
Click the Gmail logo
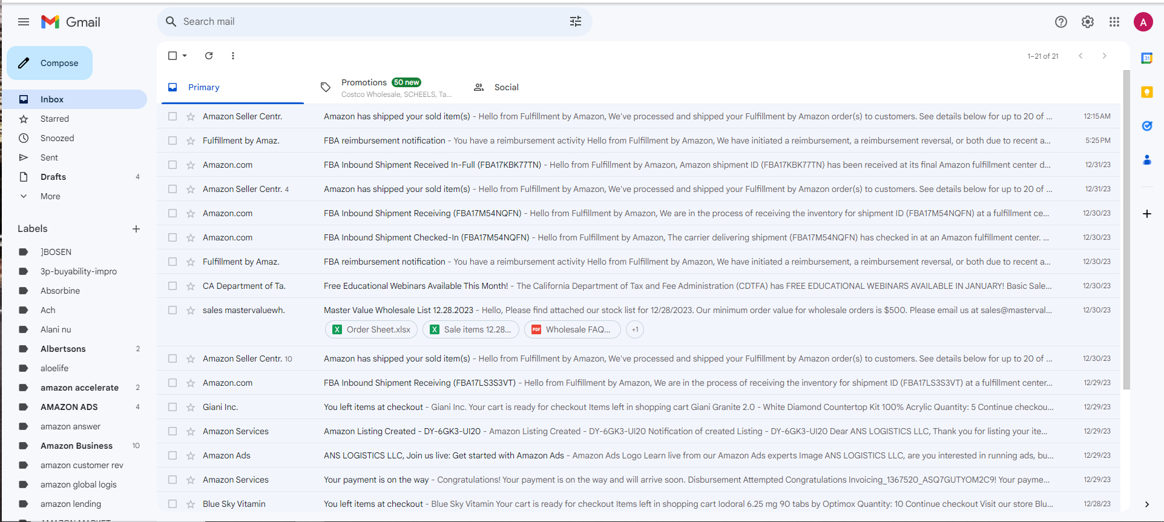(x=71, y=22)
